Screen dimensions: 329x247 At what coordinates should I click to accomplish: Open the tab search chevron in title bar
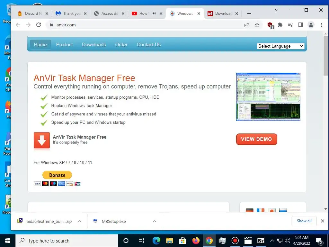click(x=277, y=10)
